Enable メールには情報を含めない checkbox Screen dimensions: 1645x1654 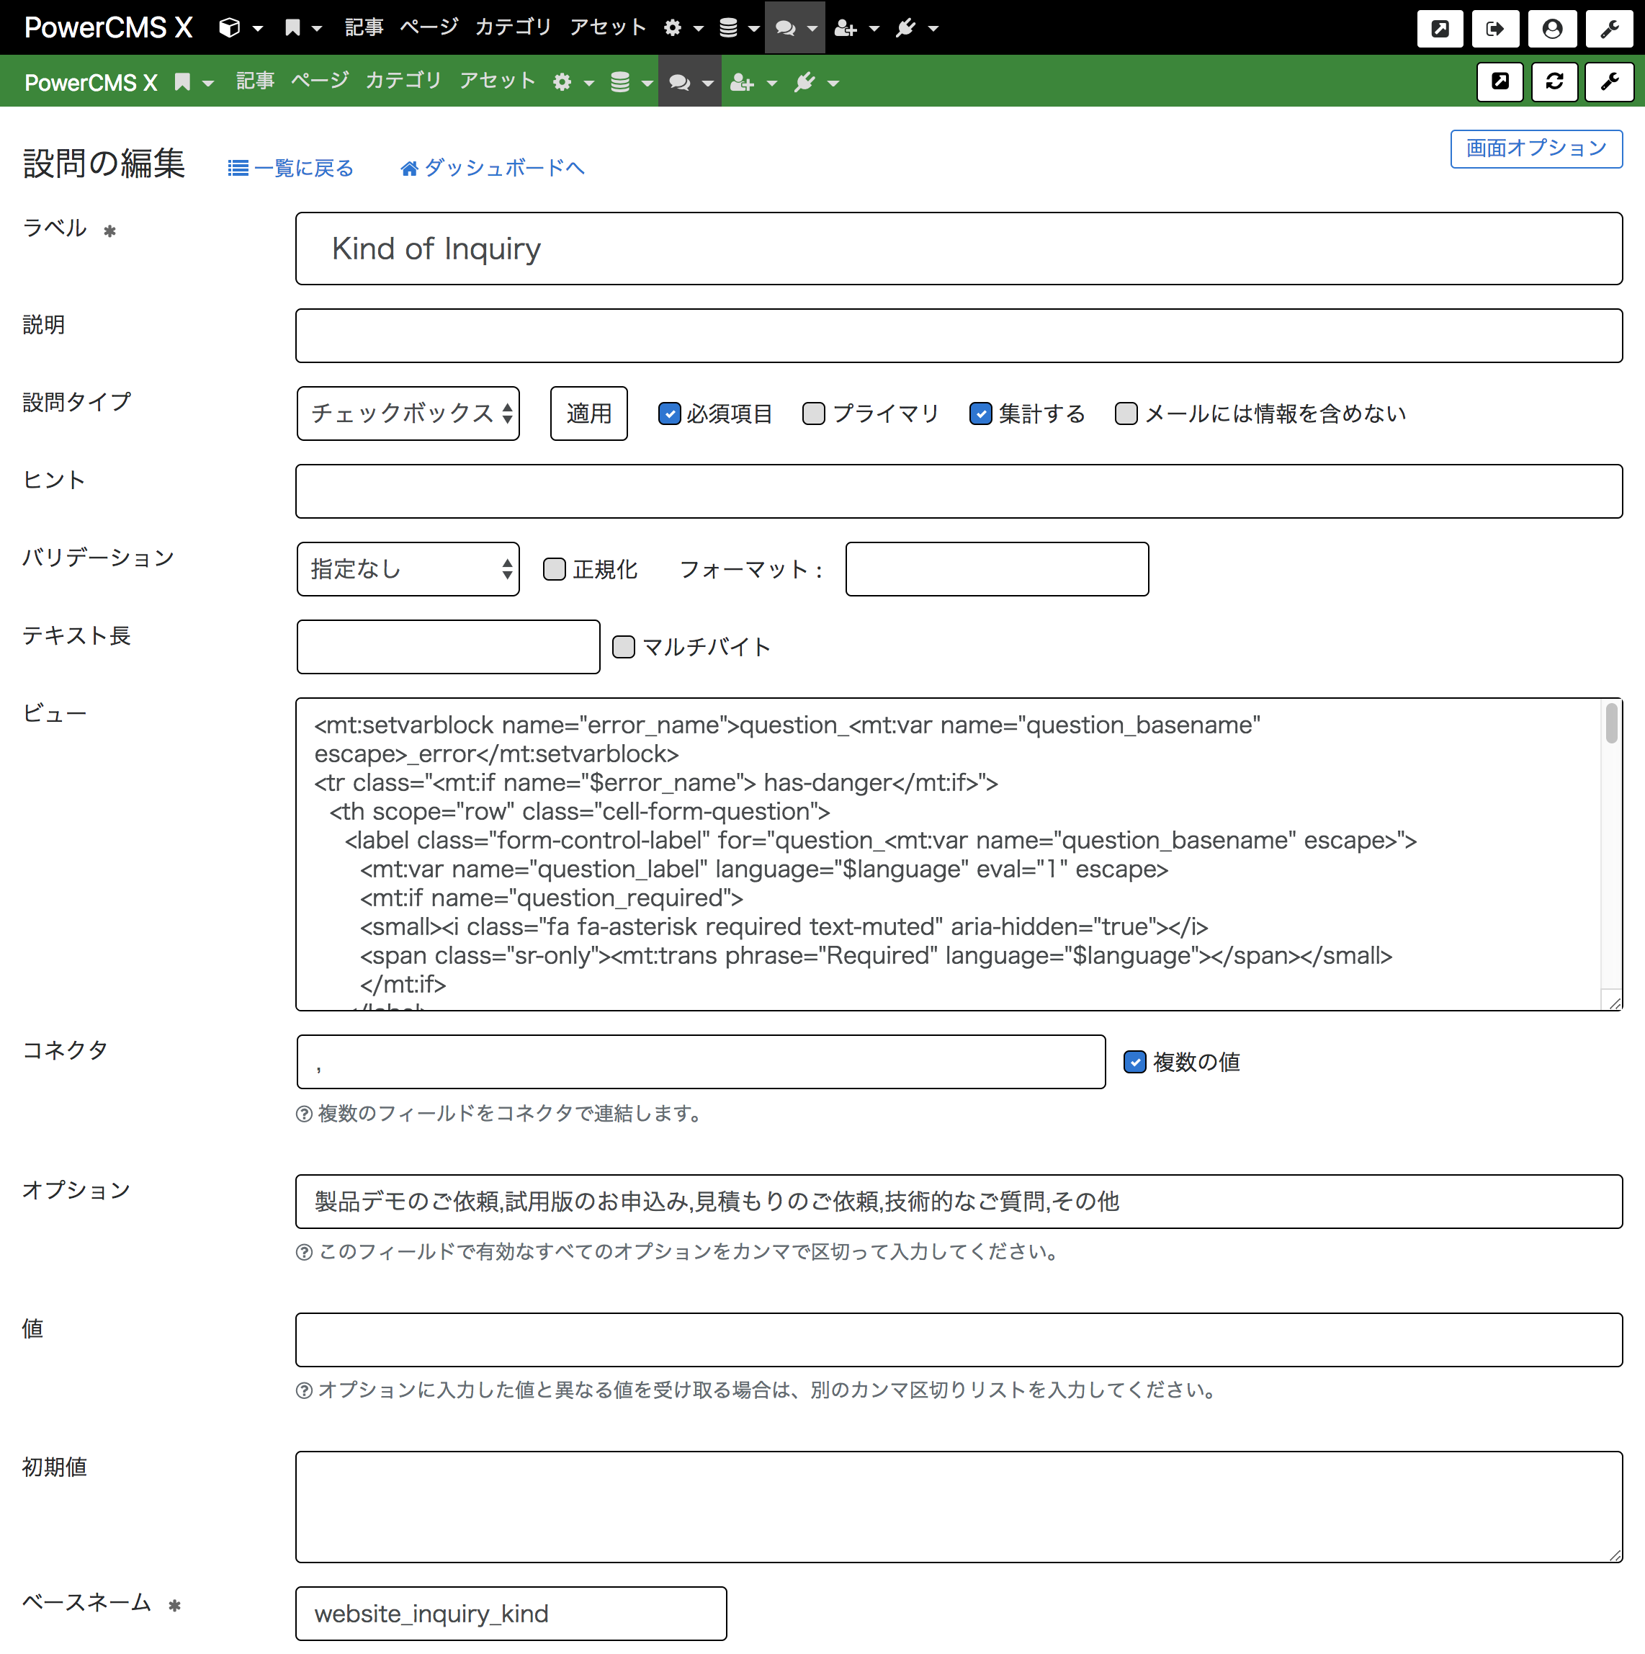click(1126, 413)
